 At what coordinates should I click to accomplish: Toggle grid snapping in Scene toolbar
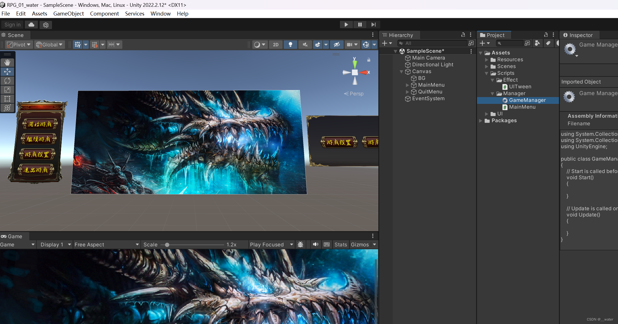pos(95,45)
